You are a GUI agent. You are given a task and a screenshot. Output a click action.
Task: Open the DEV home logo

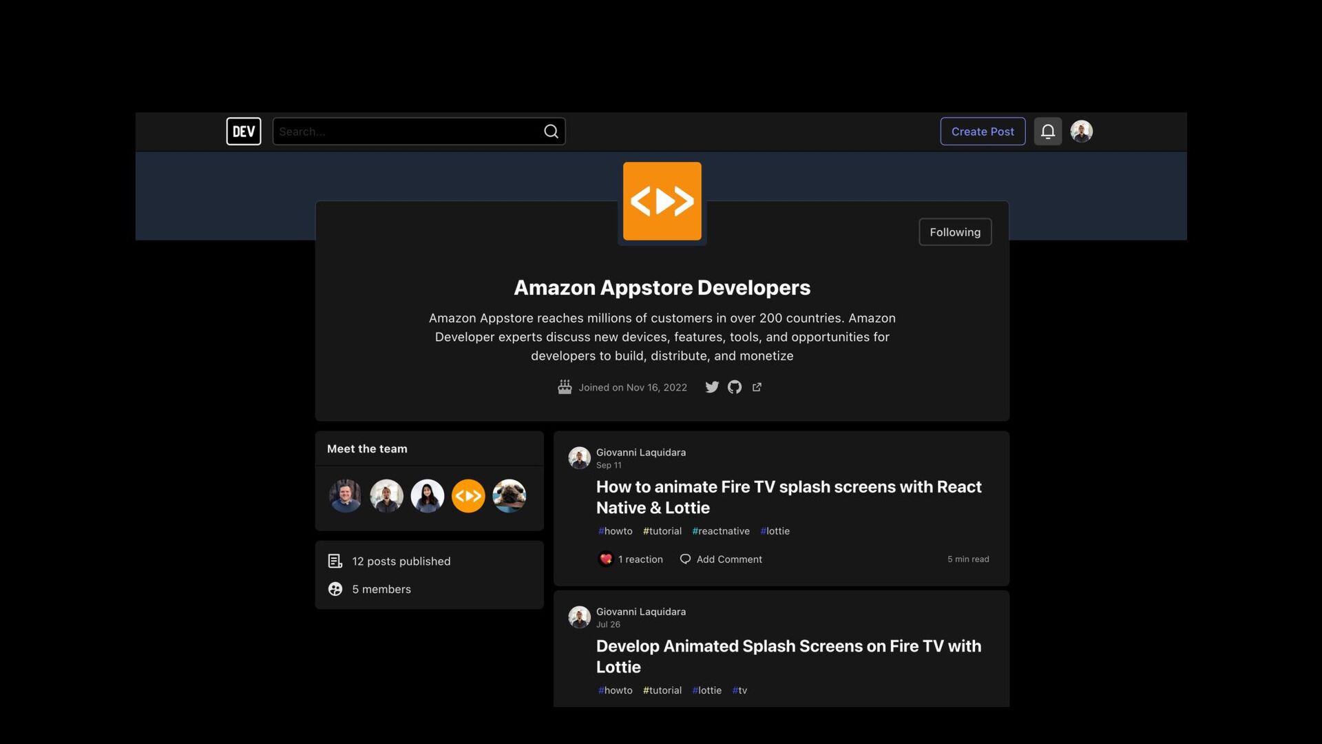244,132
